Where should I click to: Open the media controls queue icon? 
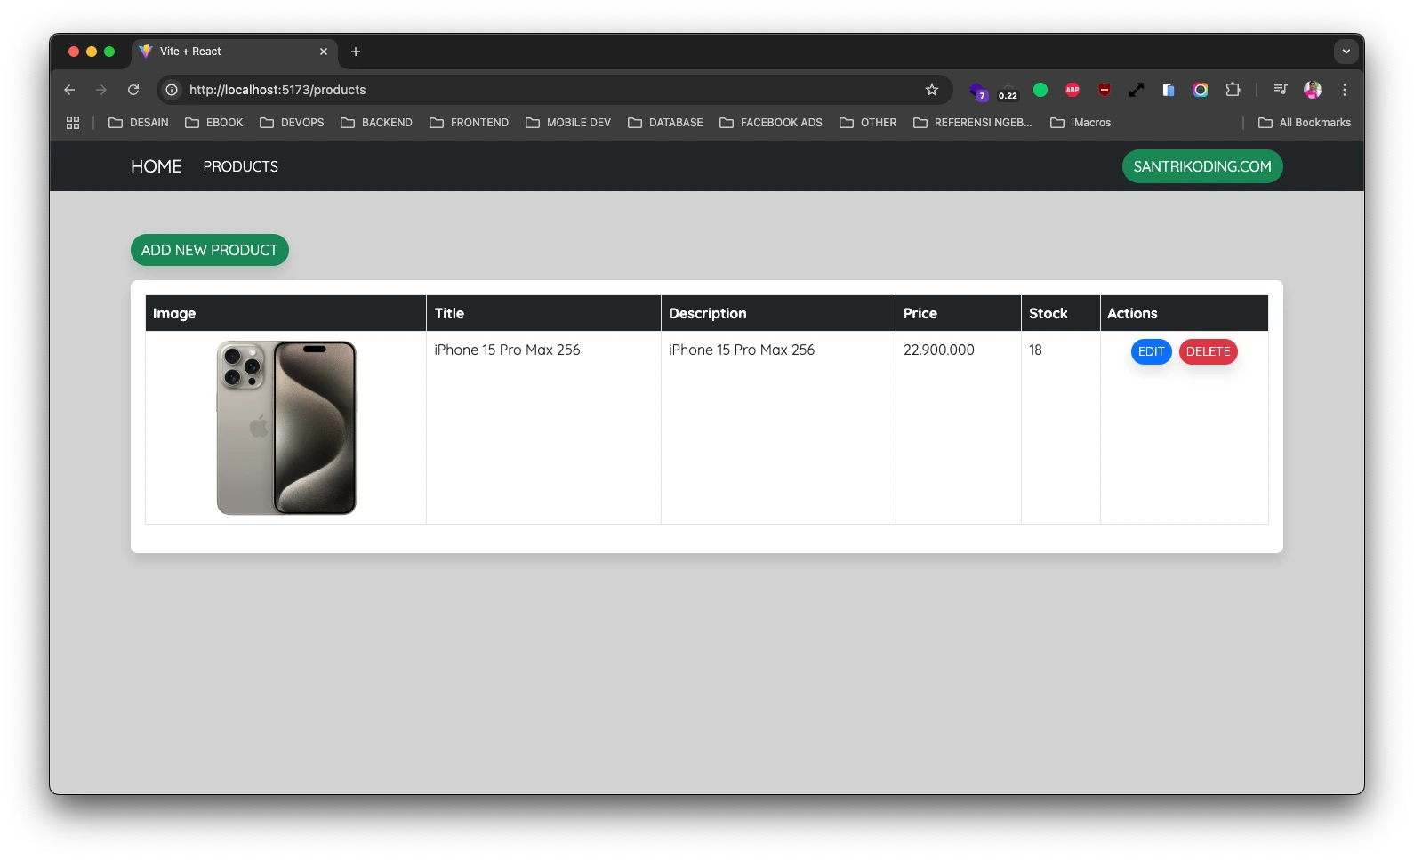tap(1281, 90)
